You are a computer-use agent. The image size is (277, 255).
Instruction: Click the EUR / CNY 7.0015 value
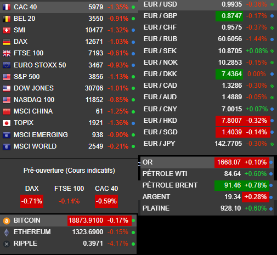coord(232,109)
